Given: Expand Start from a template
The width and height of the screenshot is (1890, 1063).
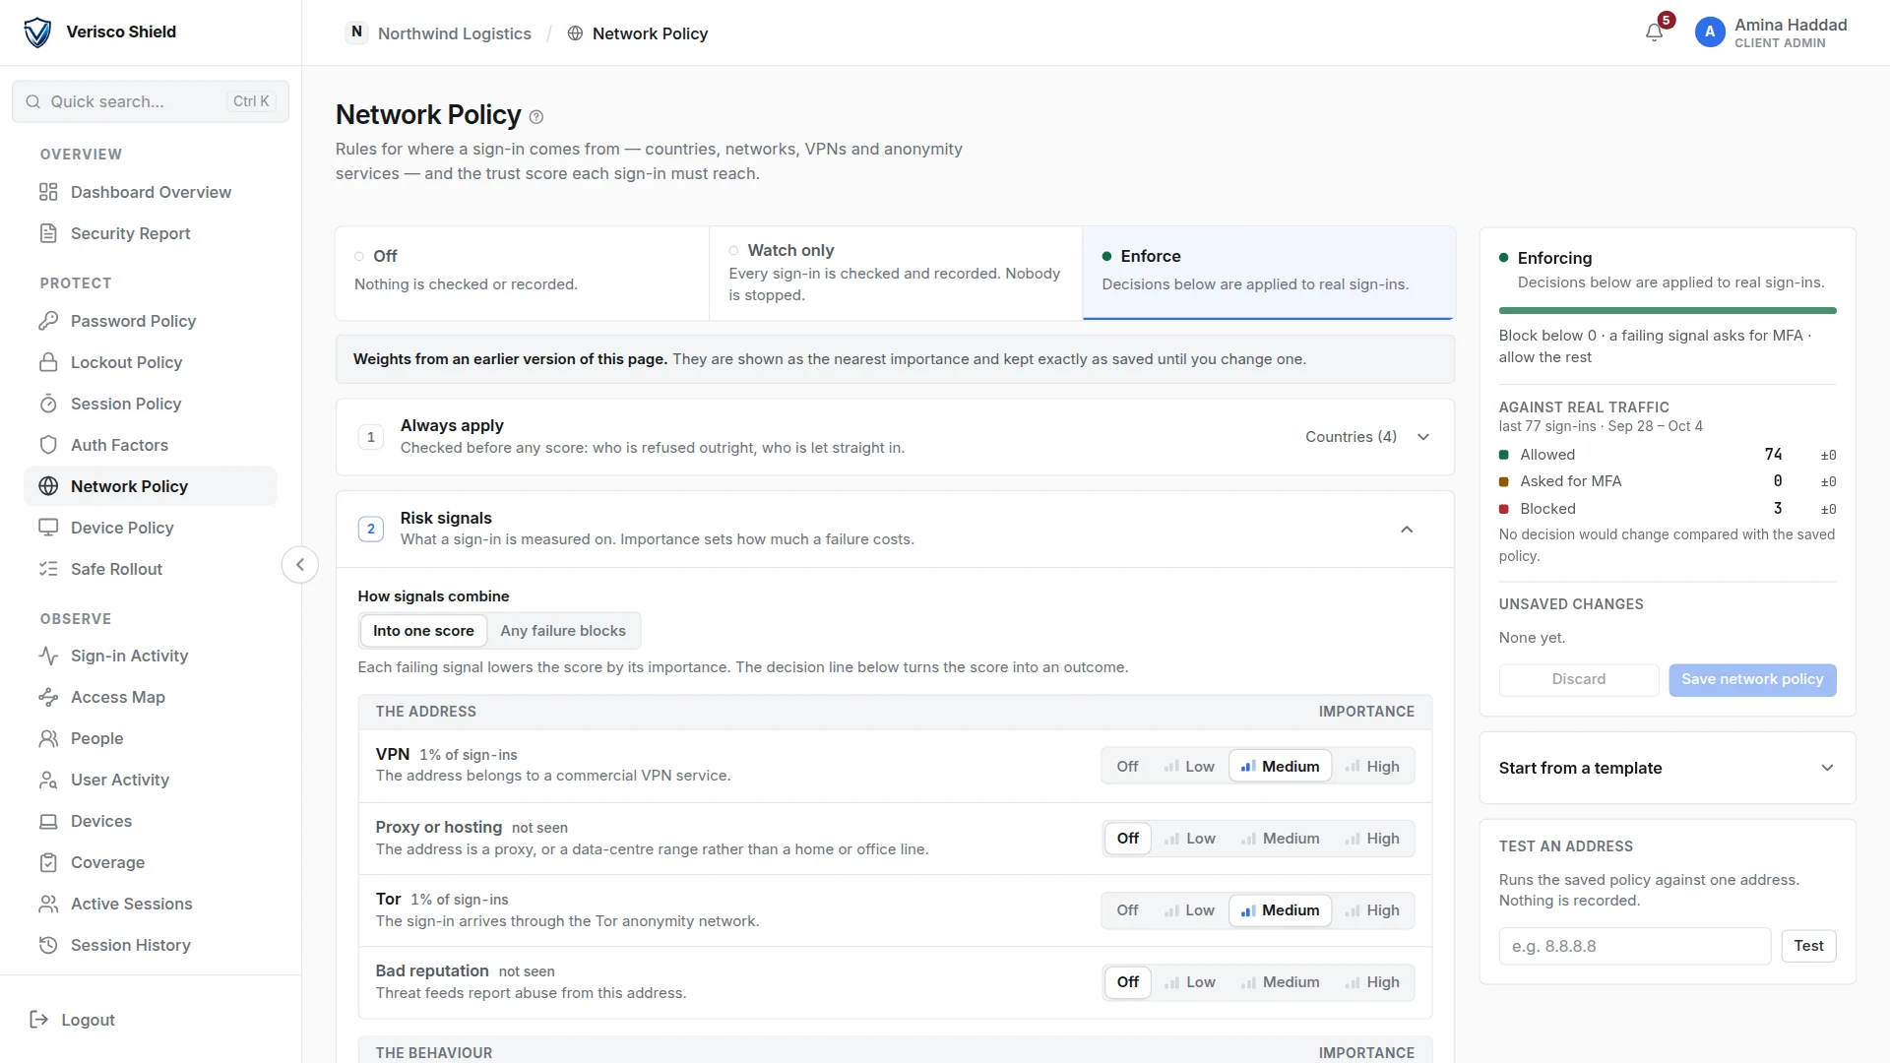Looking at the screenshot, I should (x=1827, y=768).
